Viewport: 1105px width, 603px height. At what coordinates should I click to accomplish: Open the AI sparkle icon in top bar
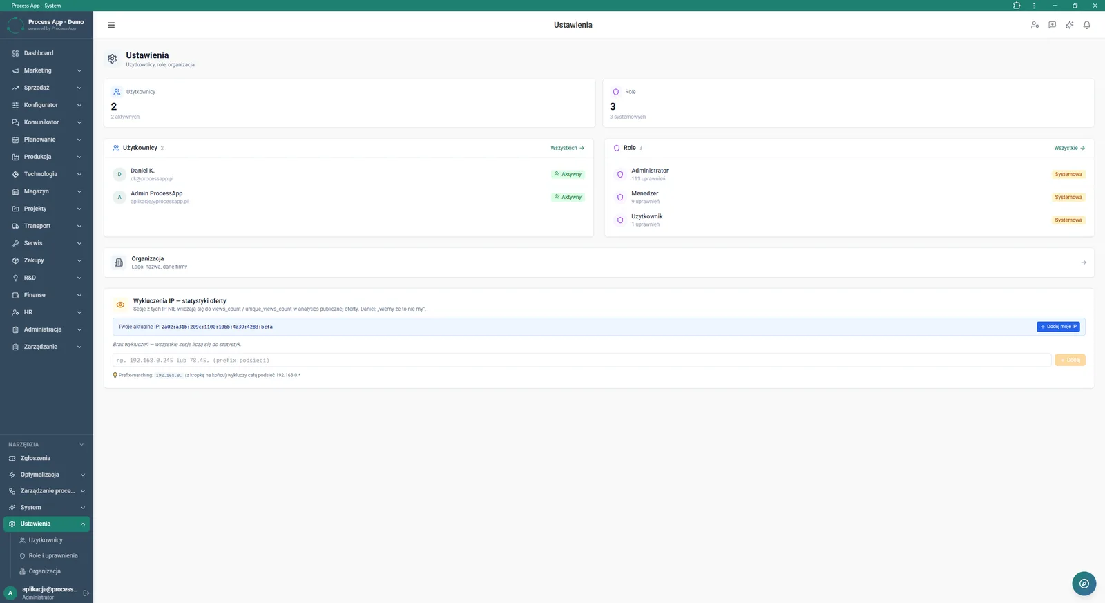(1069, 25)
